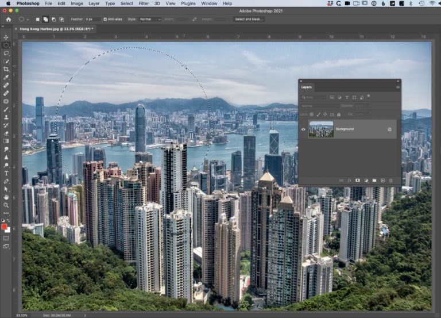Click Delete layer trash icon

[390, 180]
